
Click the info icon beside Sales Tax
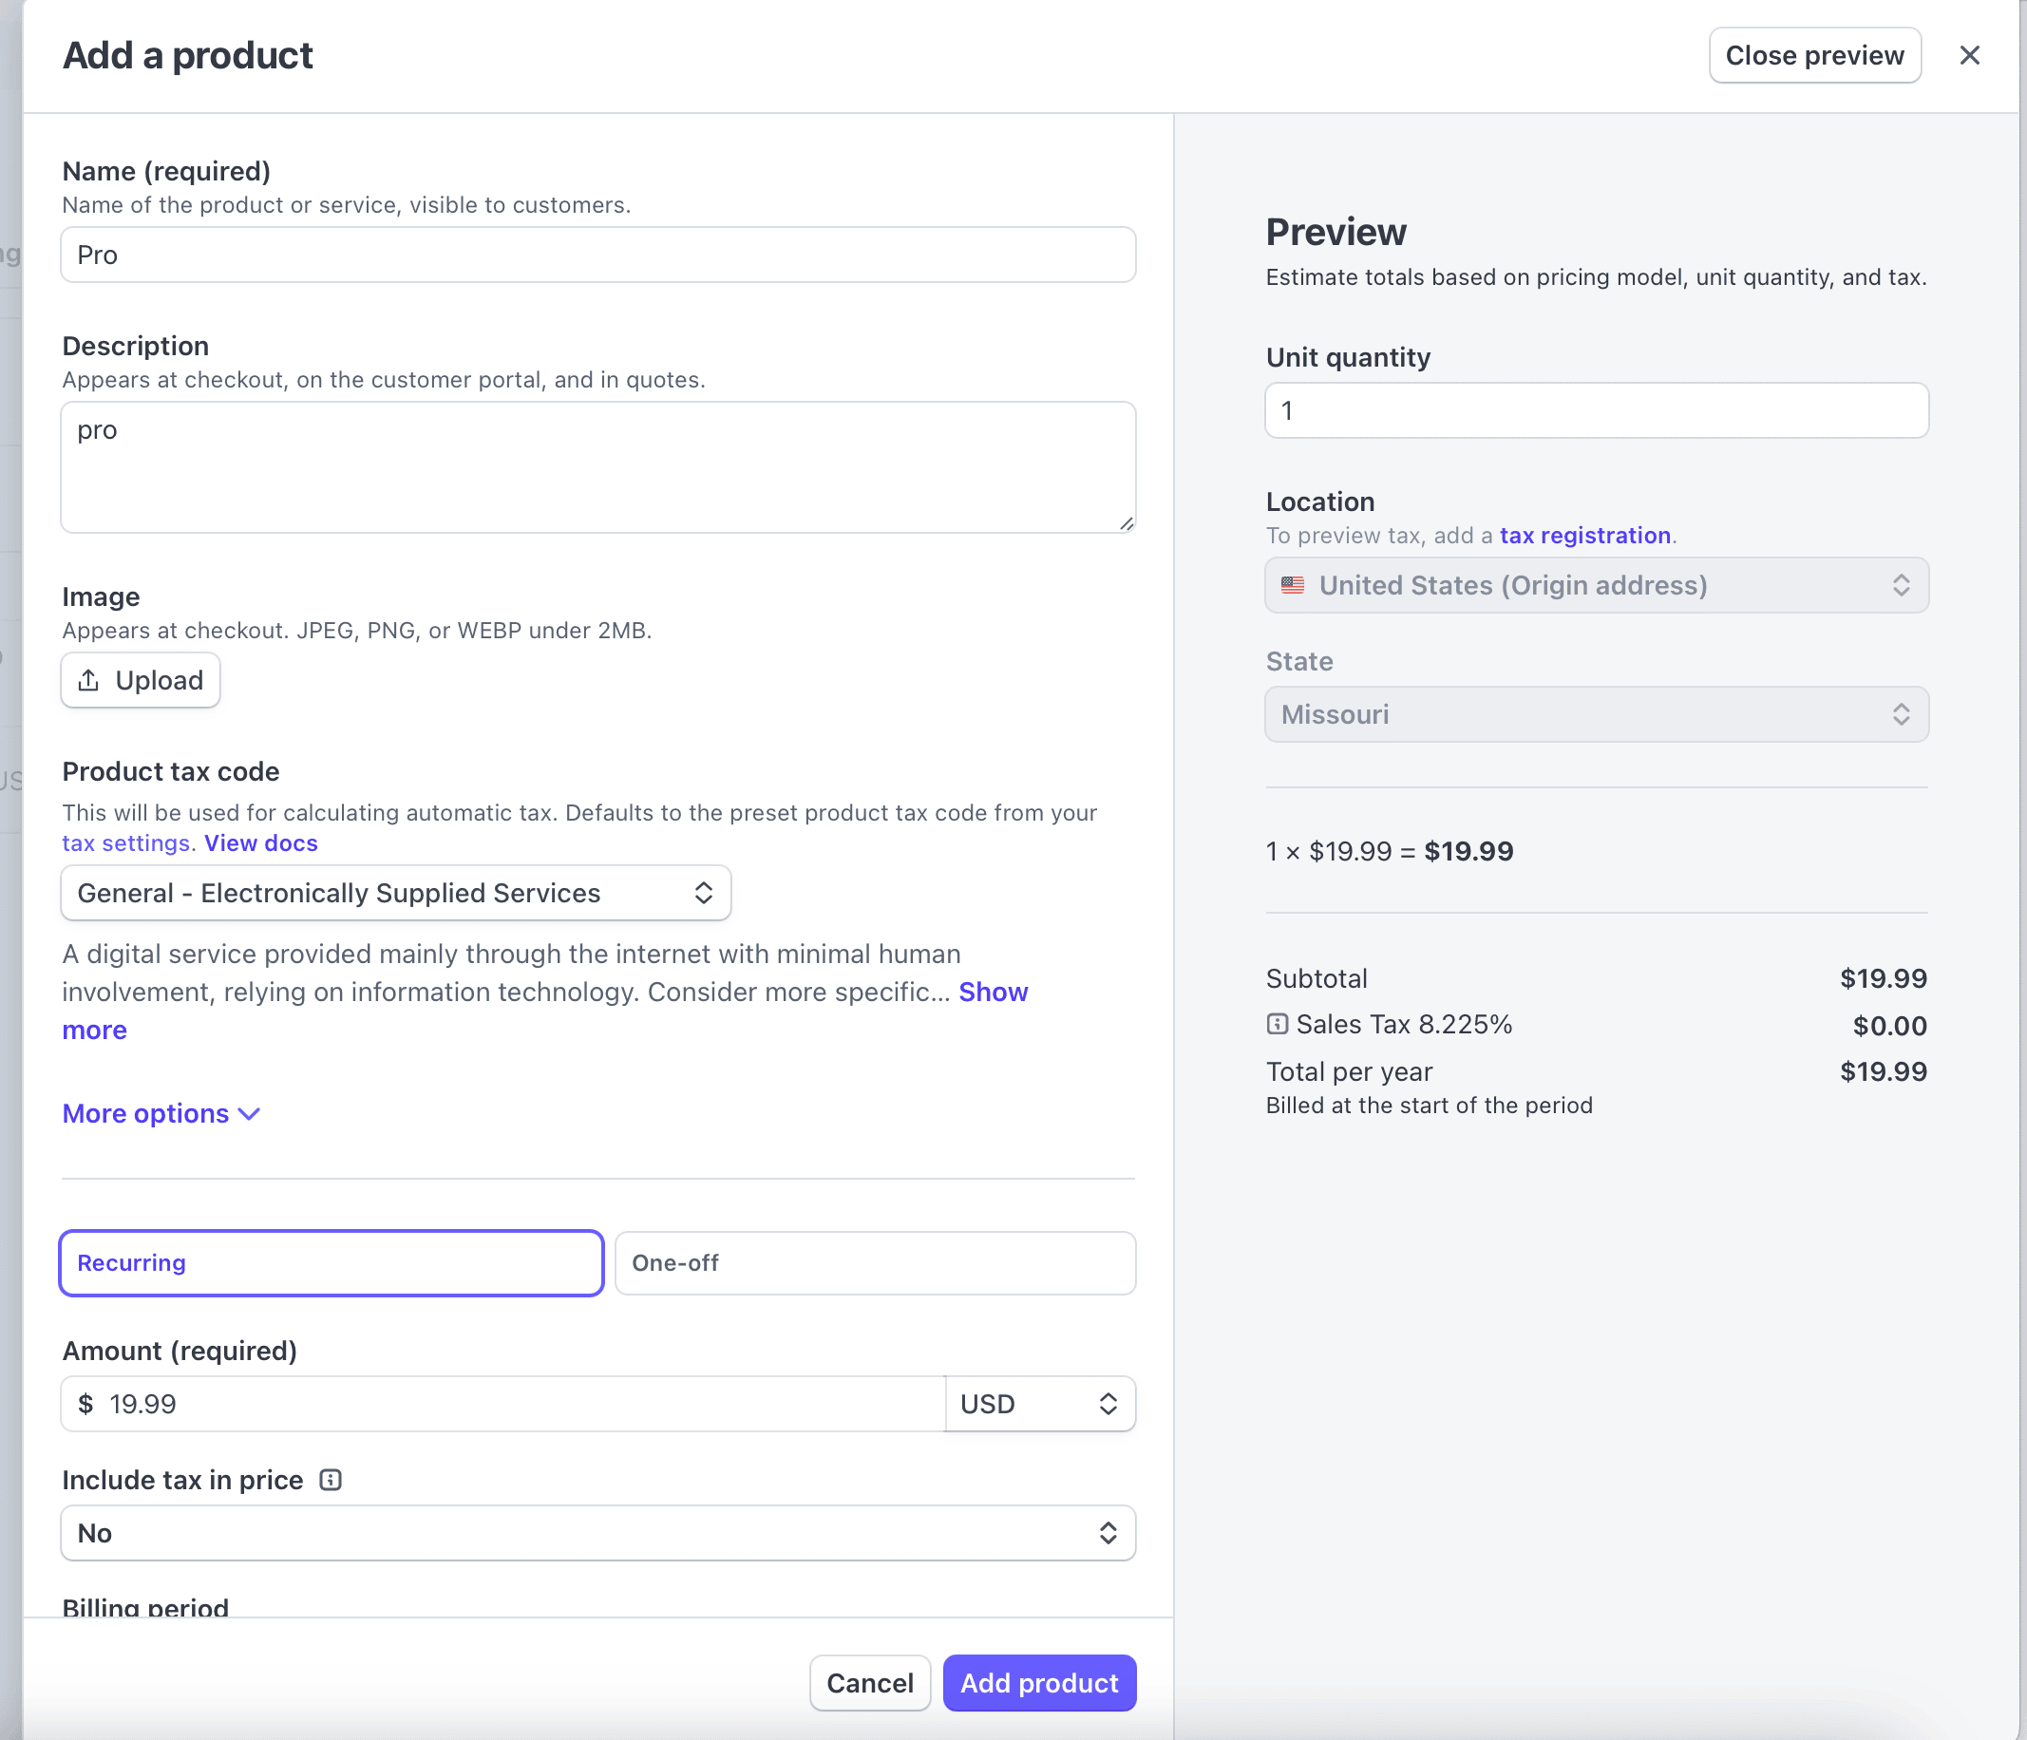1277,1024
